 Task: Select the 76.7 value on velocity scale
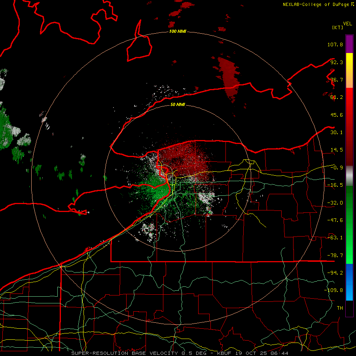(x=337, y=80)
